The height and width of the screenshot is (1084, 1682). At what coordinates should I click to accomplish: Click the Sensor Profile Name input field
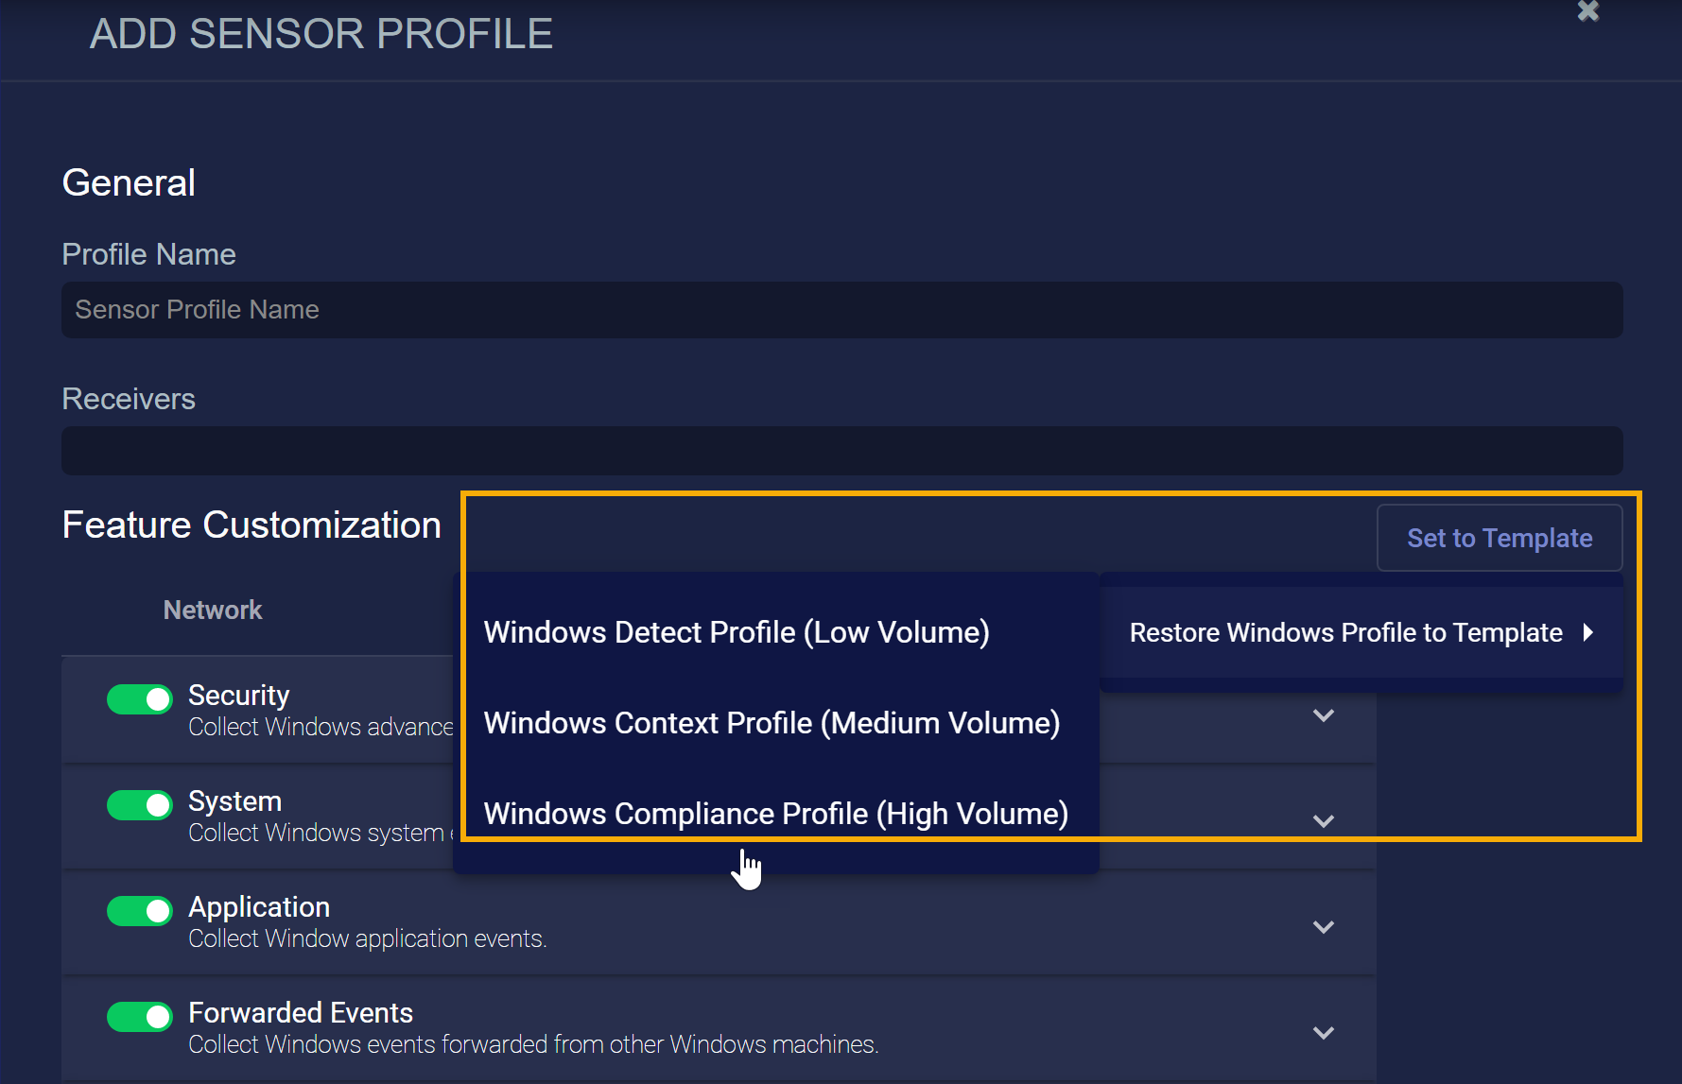pyautogui.click(x=841, y=310)
